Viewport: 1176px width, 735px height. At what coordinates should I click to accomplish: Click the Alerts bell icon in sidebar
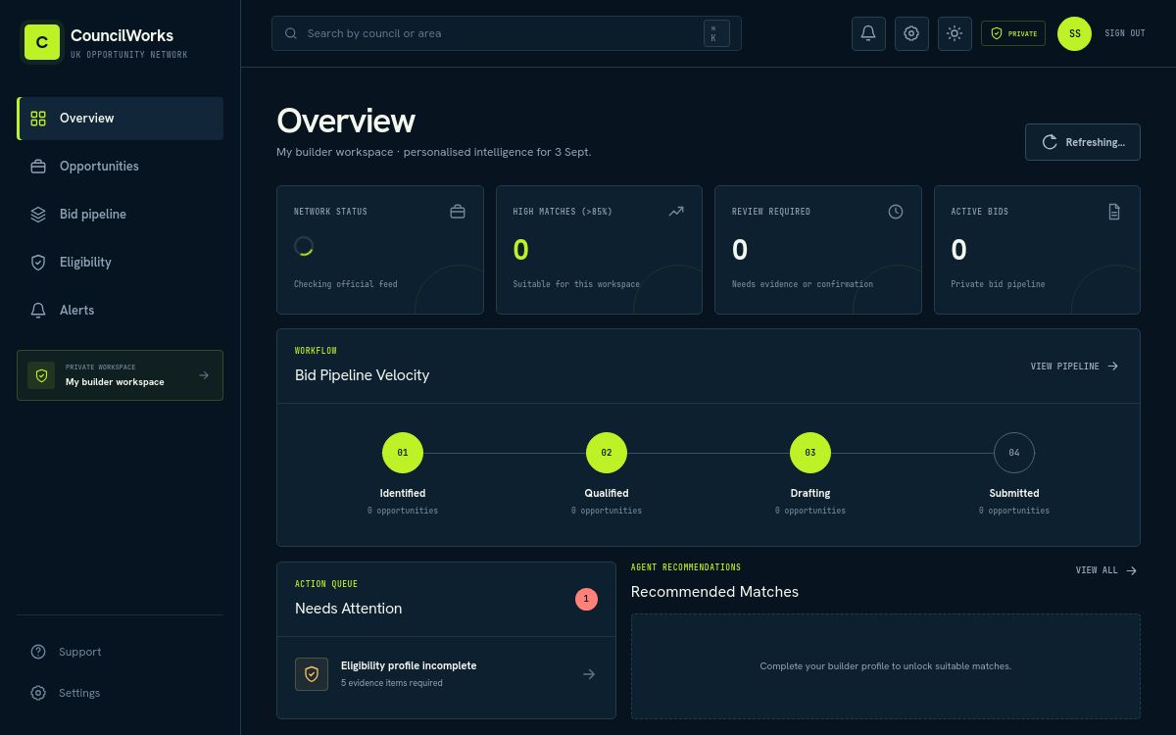(38, 311)
